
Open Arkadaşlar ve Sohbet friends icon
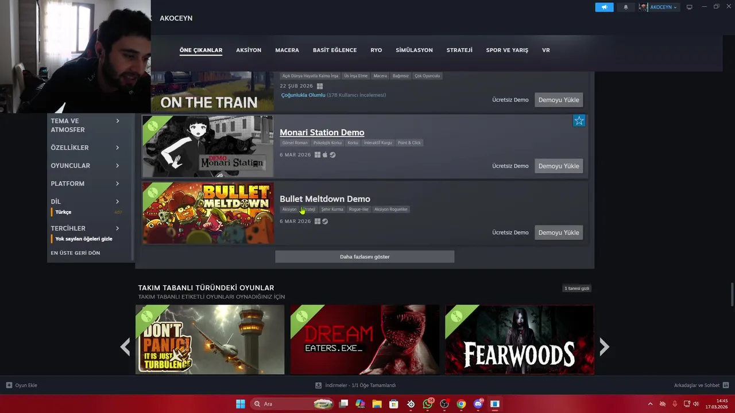click(726, 385)
